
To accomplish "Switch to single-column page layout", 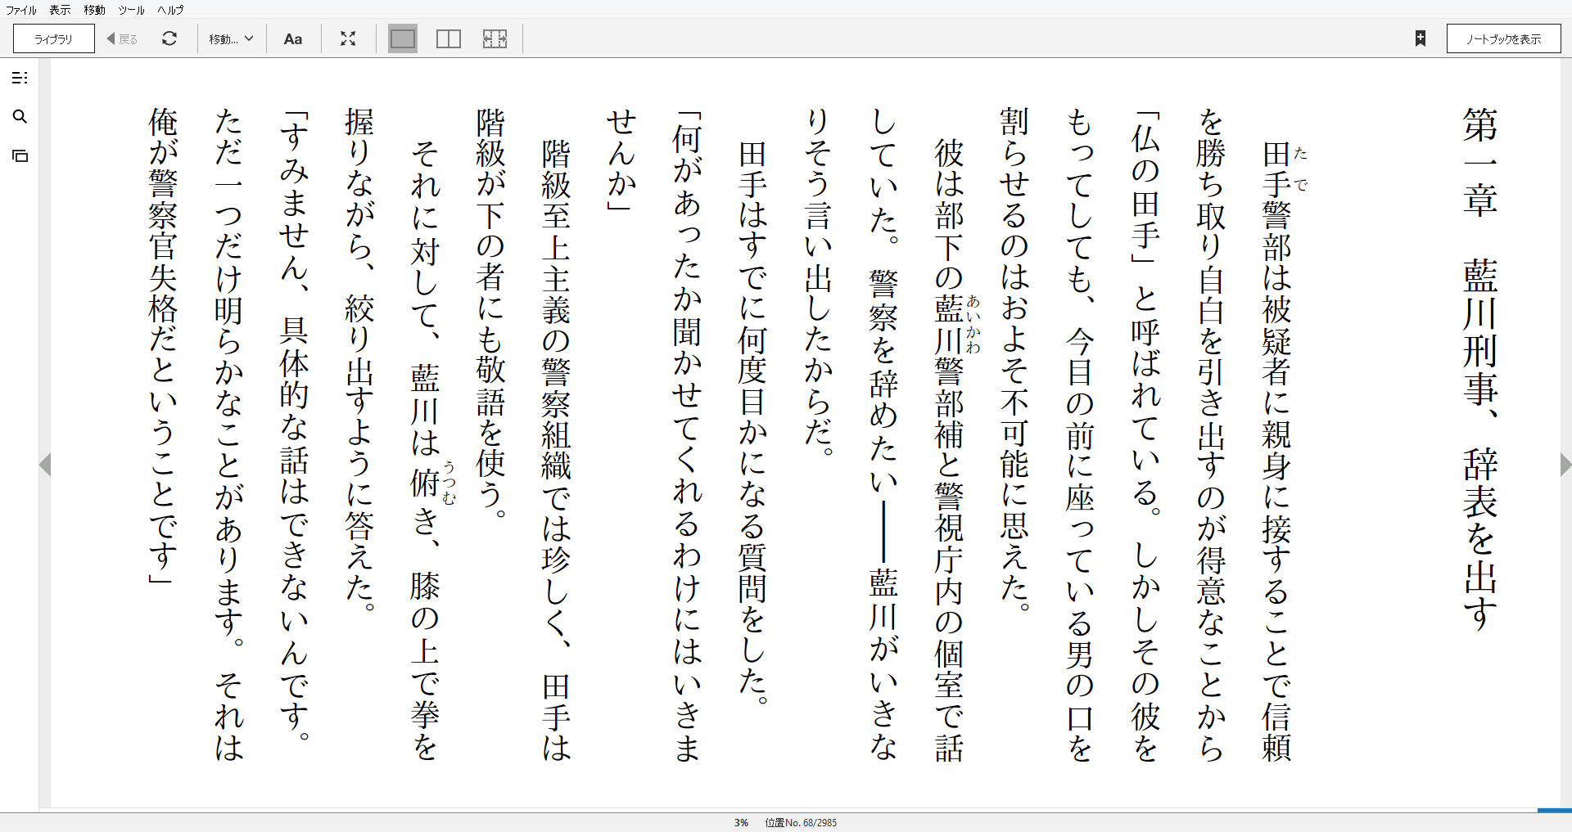I will (x=403, y=38).
